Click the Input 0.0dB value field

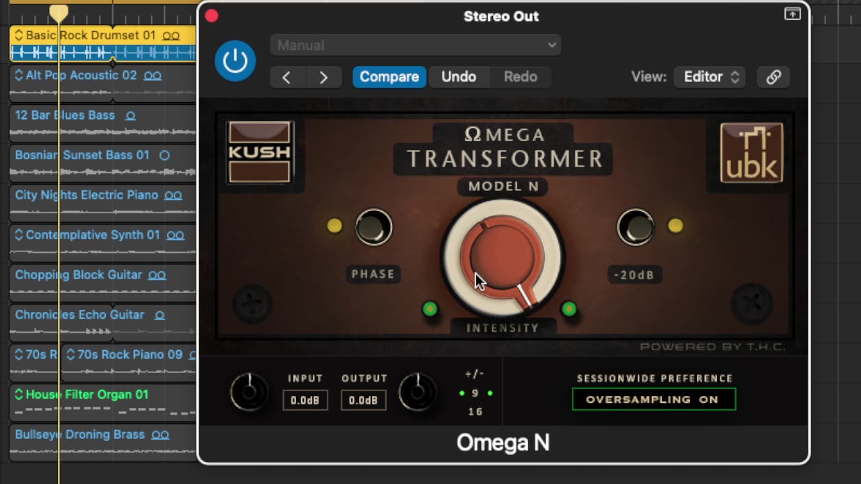(x=305, y=400)
